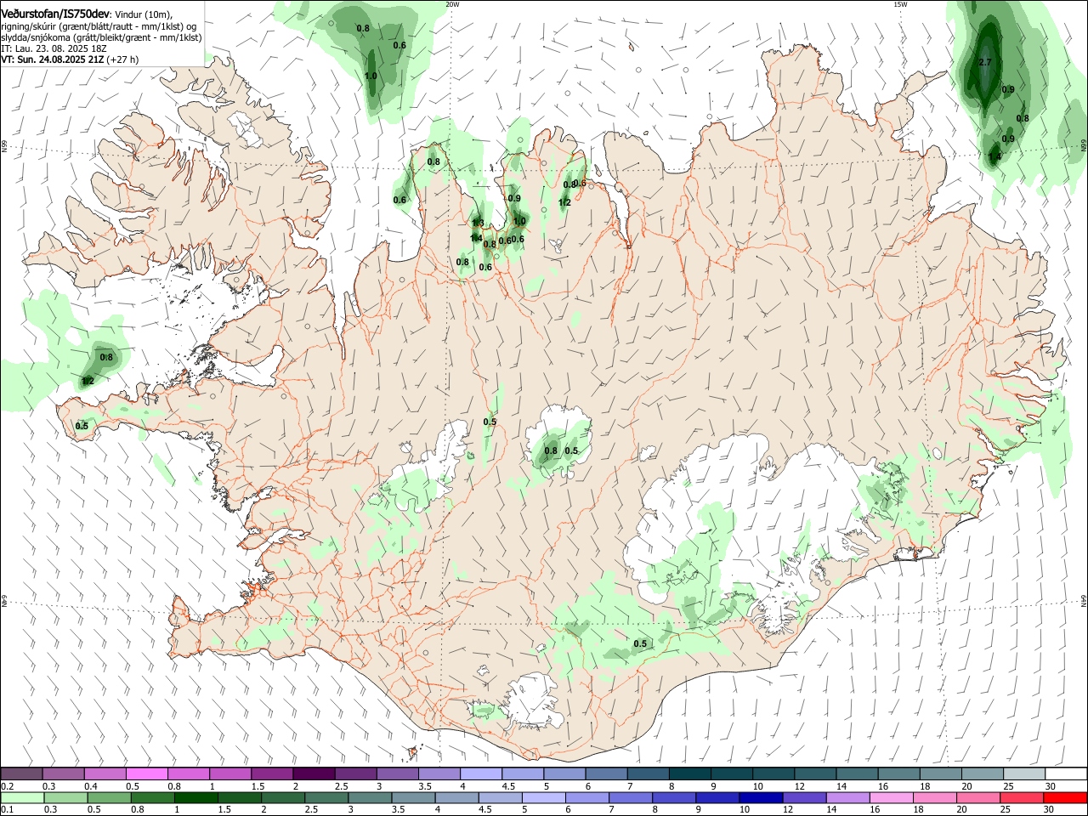
Task: Select the 14–16 lavender swatch, bottom legend row
Action: click(x=847, y=798)
